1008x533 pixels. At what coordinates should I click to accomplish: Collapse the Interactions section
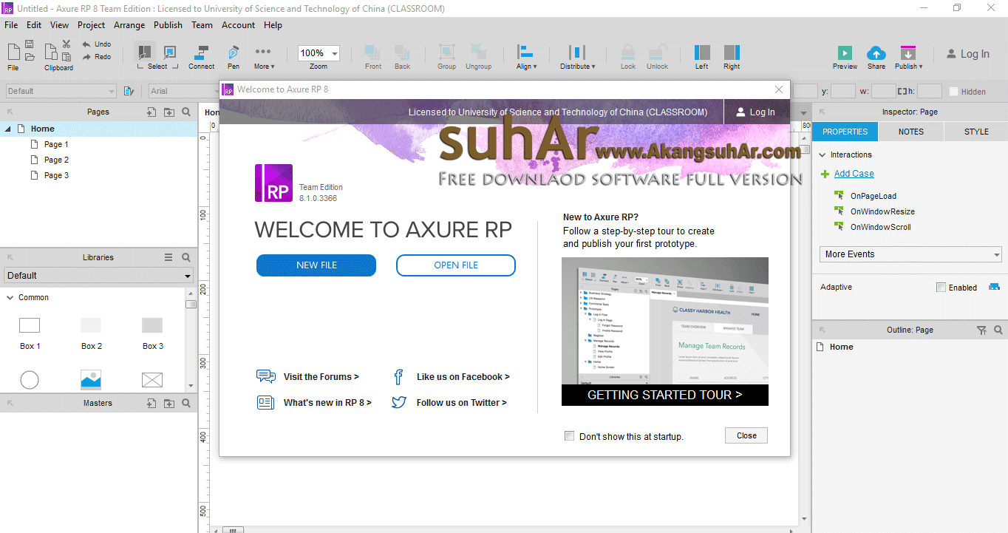823,155
